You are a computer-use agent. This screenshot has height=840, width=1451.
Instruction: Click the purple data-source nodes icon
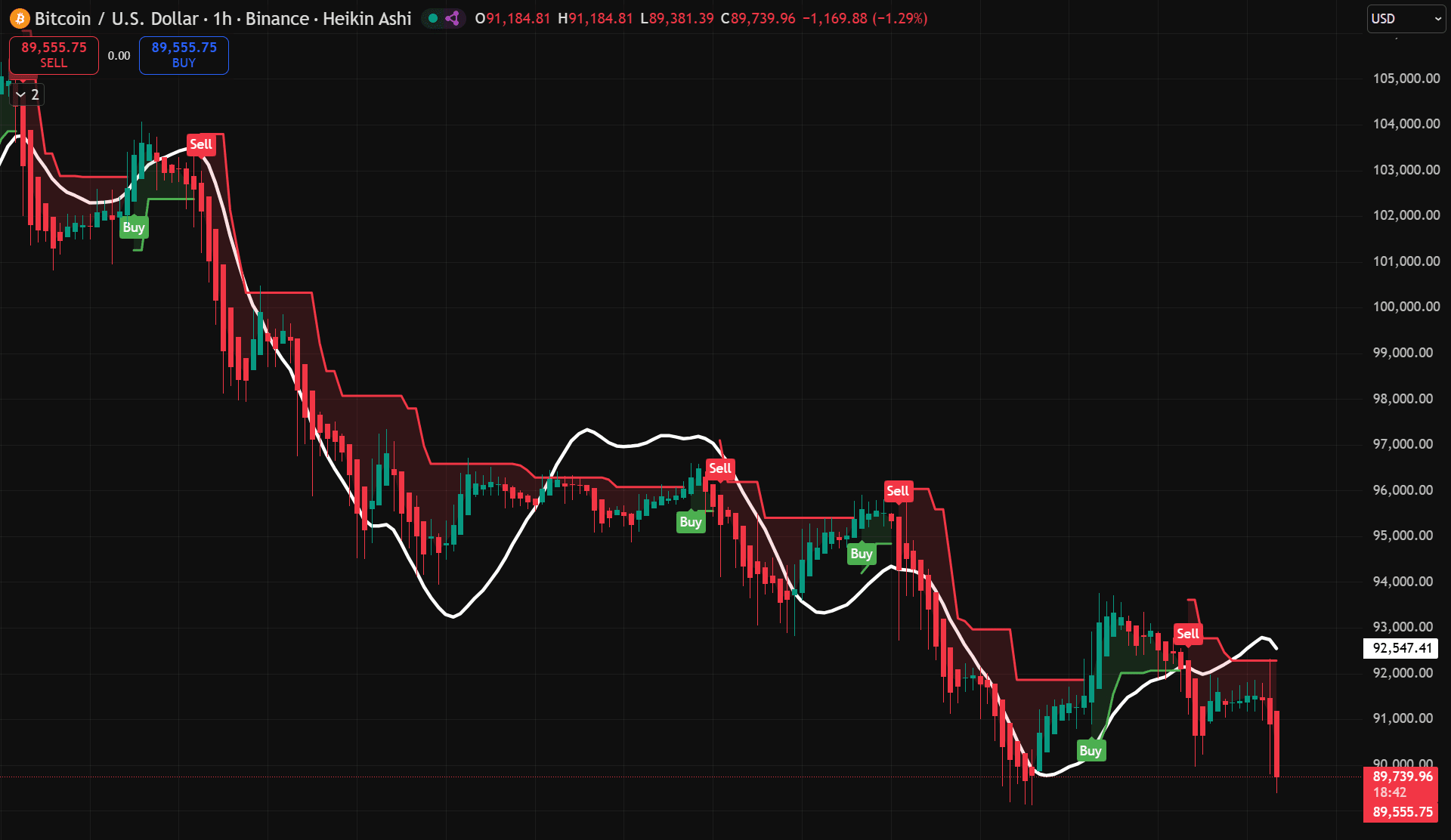click(452, 19)
